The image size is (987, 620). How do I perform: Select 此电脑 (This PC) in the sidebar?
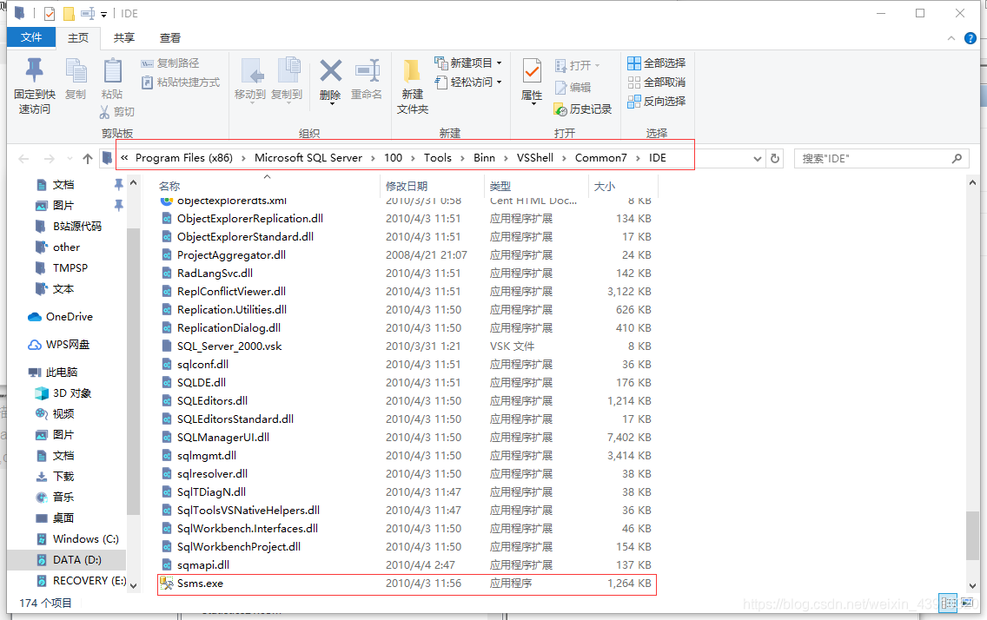(x=53, y=373)
